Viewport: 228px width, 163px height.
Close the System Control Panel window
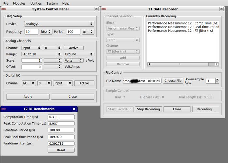96,9
